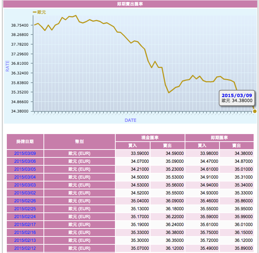259x253 pixels.
Task: Click the 33.59000 cash buying cell
Action: (x=133, y=153)
